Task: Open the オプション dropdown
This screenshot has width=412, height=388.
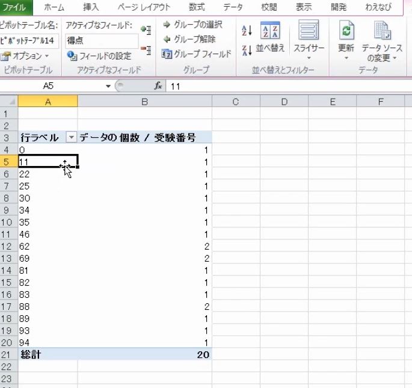Action: click(25, 56)
